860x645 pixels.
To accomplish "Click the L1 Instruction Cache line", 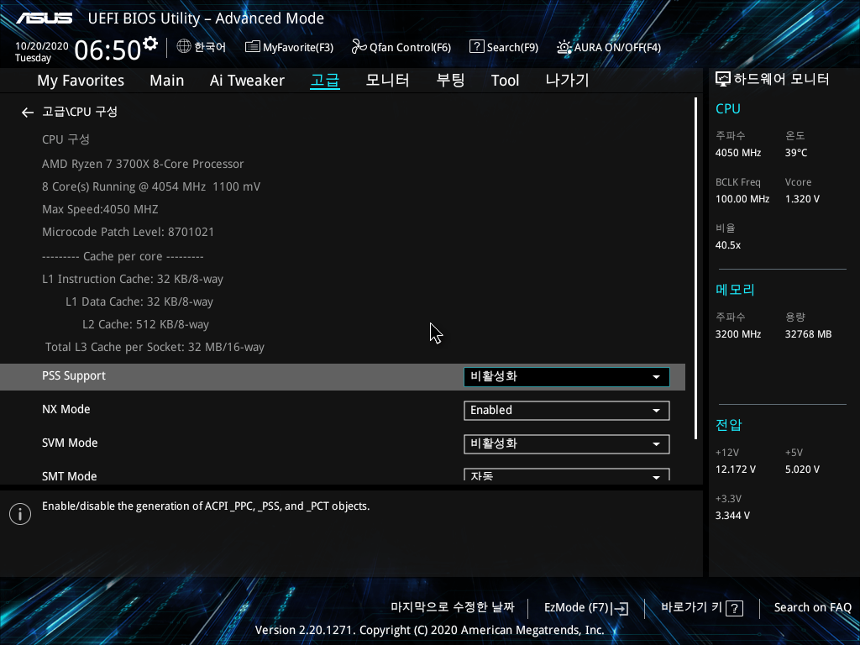I will pyautogui.click(x=132, y=279).
